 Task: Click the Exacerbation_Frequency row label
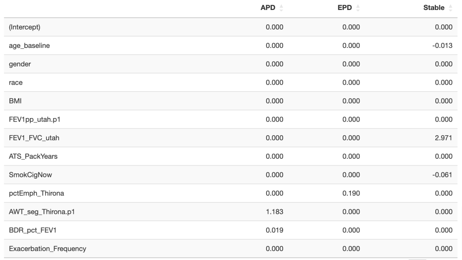tap(47, 249)
